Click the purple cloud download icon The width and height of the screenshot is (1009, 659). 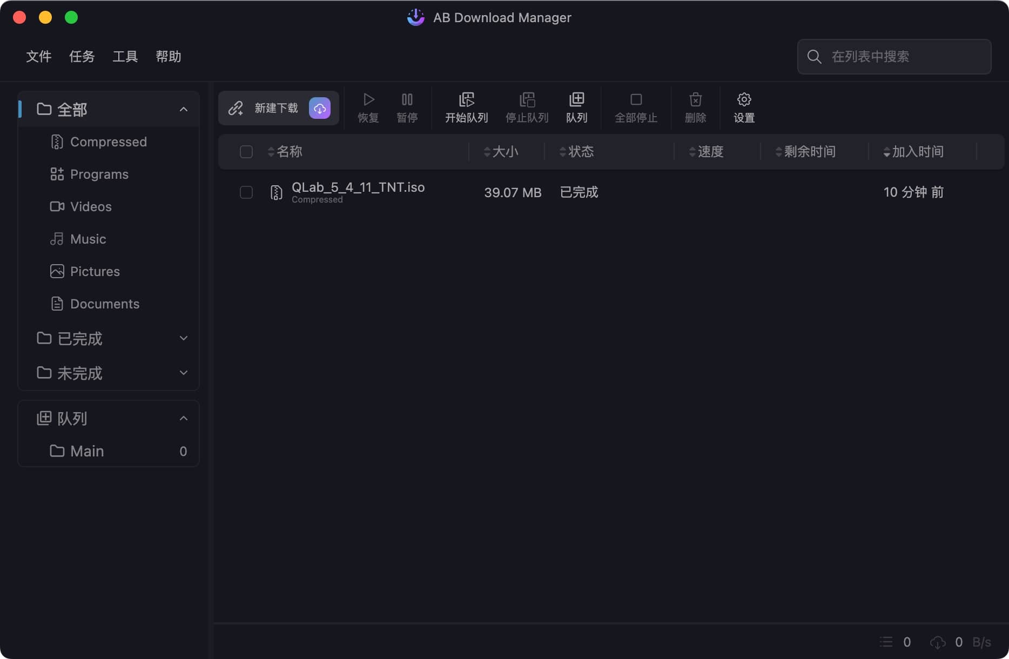320,108
